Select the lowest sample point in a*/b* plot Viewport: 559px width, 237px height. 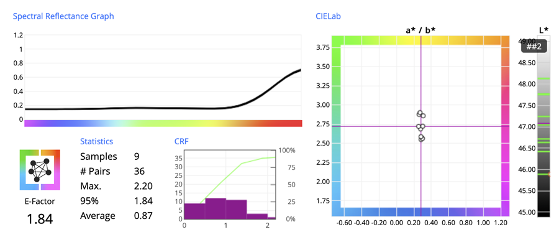[421, 139]
